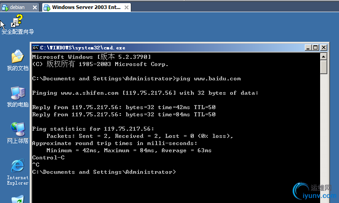This screenshot has width=339, height=203.
Task: Close the Windows Server 2003 tab
Action: click(126, 8)
